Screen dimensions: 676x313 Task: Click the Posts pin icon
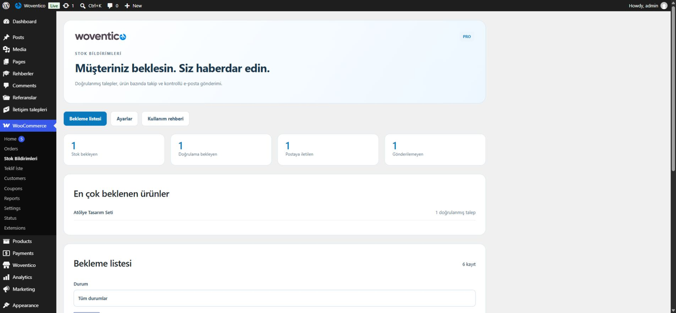(6, 37)
